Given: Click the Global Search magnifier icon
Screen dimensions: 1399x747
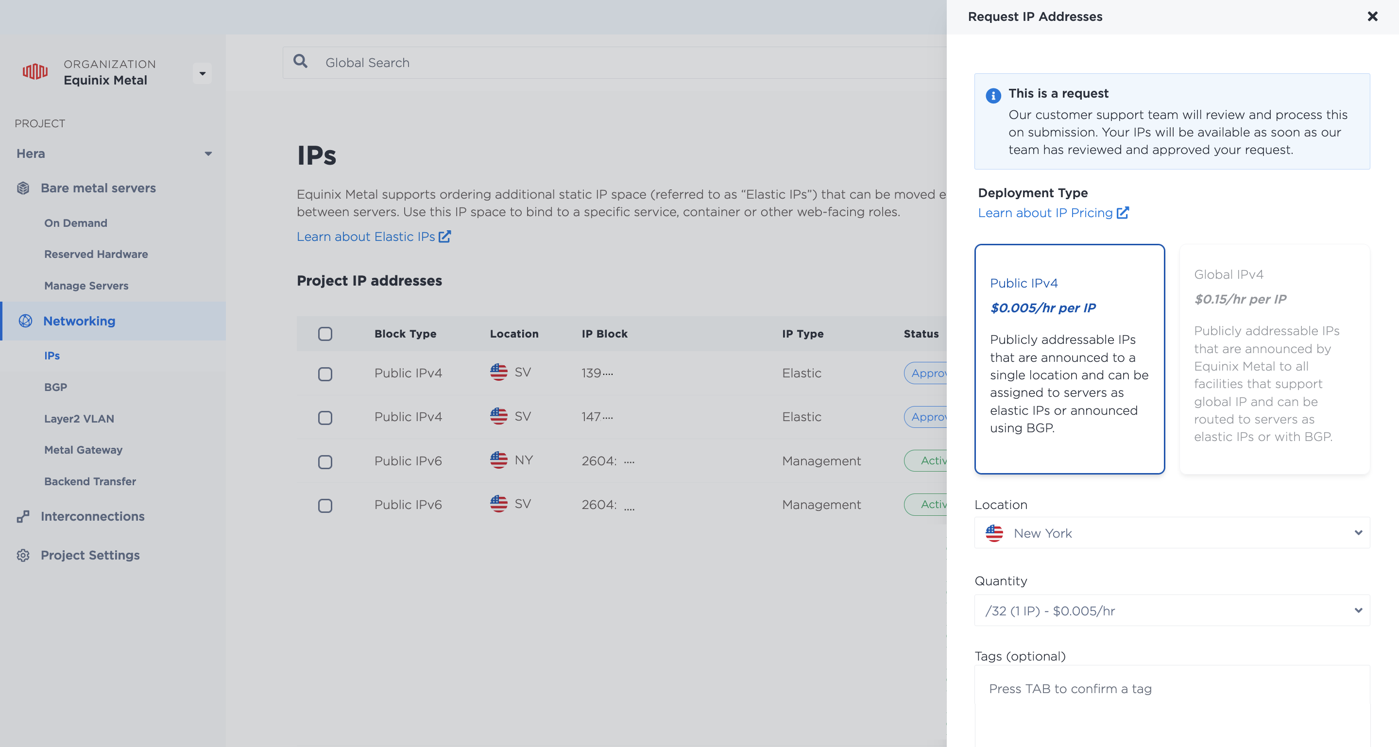Looking at the screenshot, I should [300, 61].
